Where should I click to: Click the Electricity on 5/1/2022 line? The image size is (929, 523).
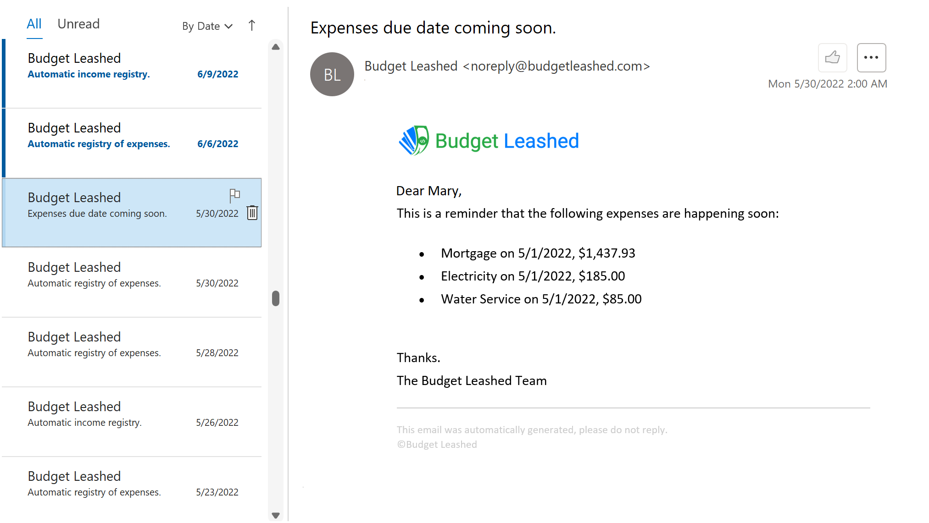coord(533,276)
